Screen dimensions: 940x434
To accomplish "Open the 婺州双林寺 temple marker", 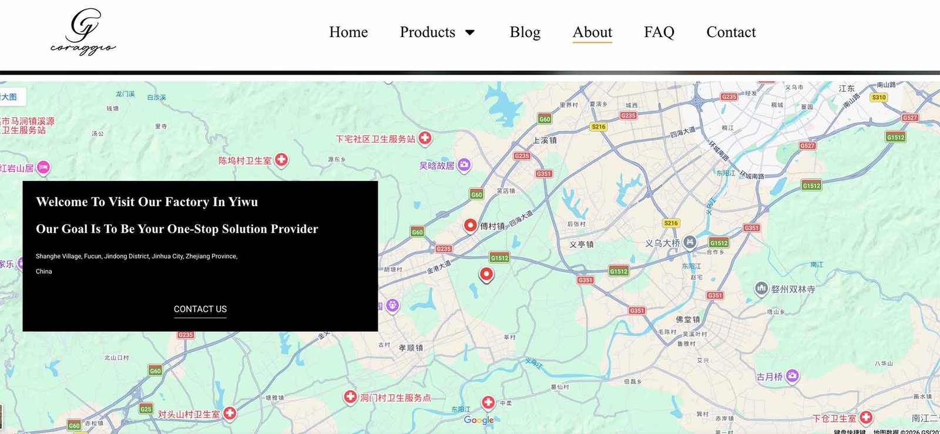I will (761, 288).
